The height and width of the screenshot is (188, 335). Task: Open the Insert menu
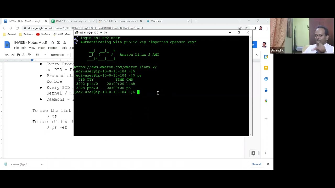pos(42,48)
